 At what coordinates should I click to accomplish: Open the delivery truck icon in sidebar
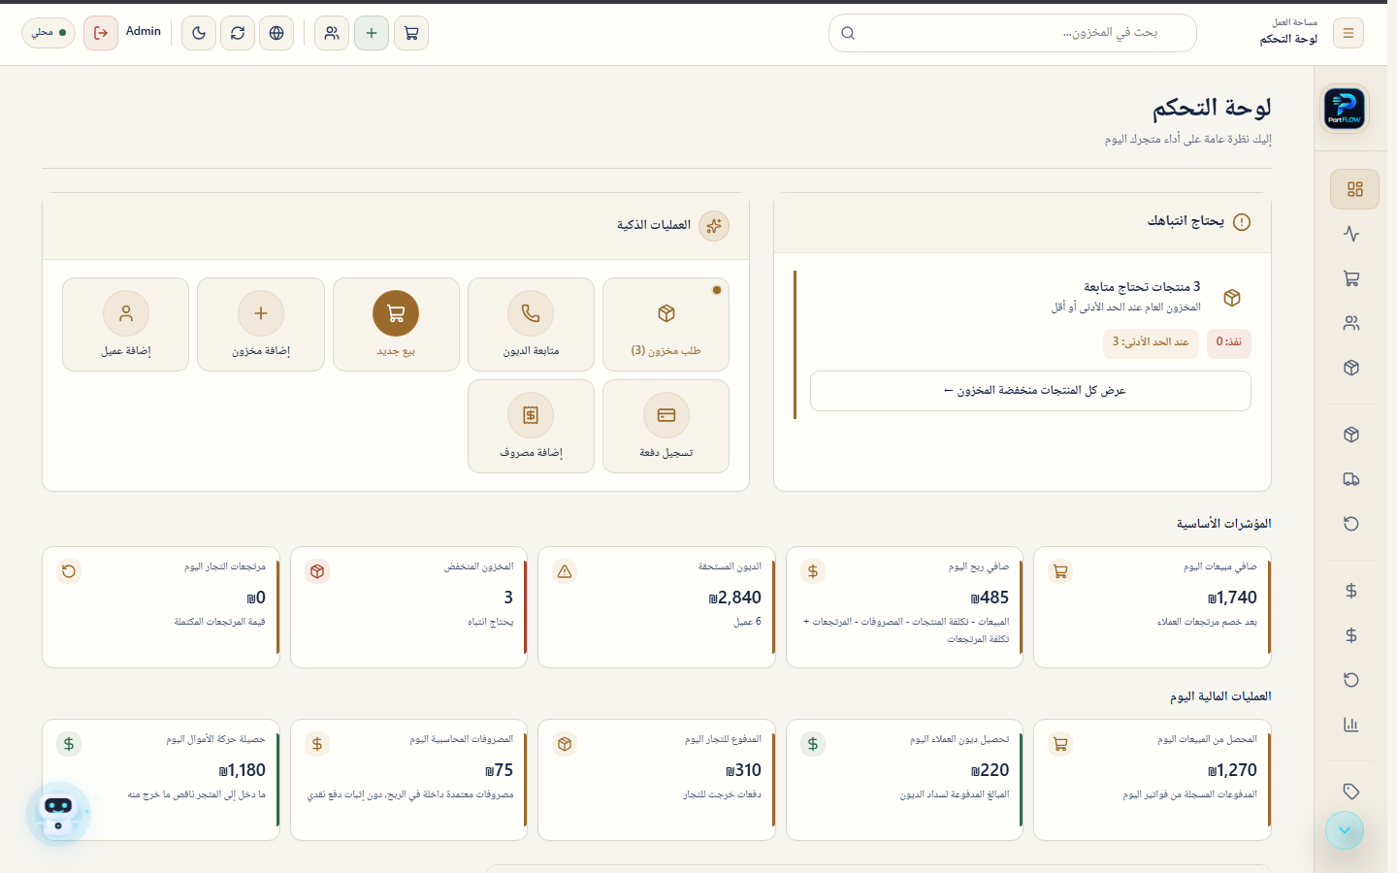[1351, 479]
